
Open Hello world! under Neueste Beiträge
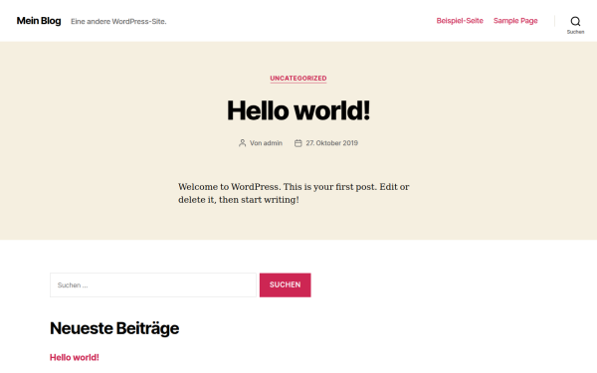pos(75,357)
